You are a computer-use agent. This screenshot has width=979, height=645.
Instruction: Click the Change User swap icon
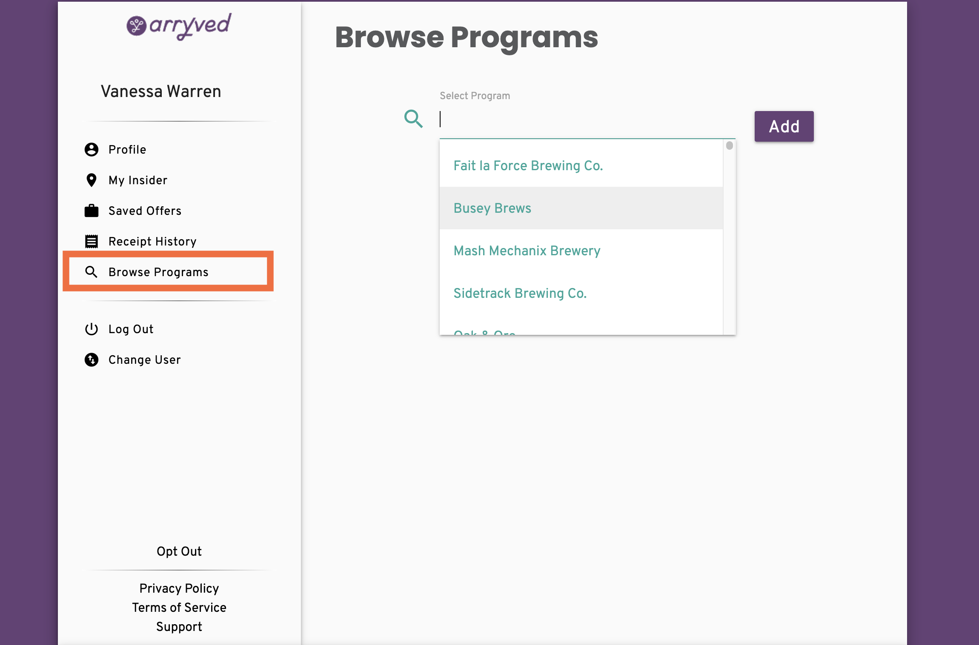(x=92, y=360)
